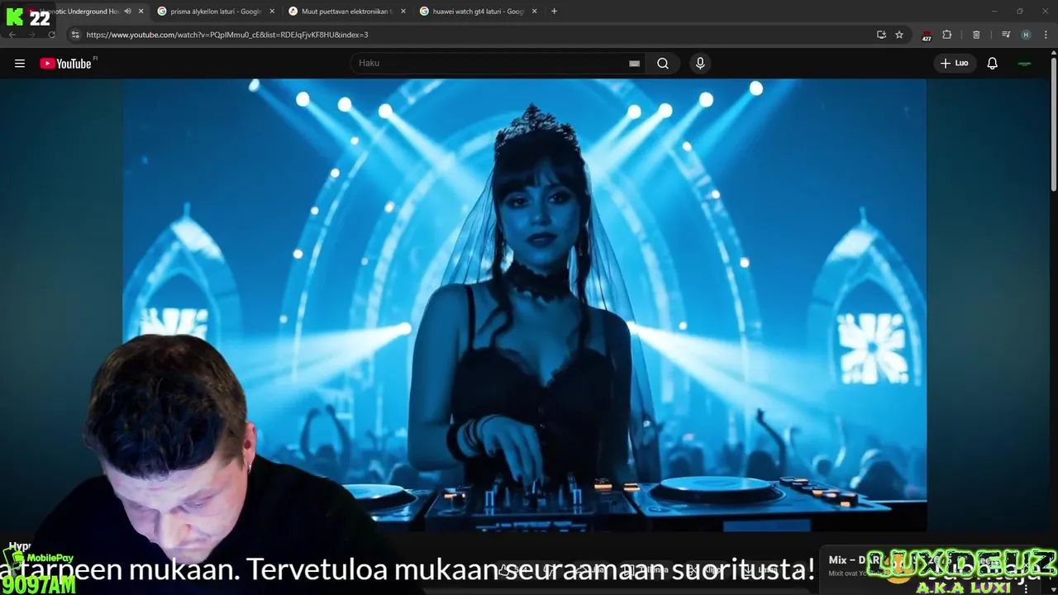Viewport: 1058px width, 595px height.
Task: Select the YouTube URL in address bar
Action: tap(227, 35)
